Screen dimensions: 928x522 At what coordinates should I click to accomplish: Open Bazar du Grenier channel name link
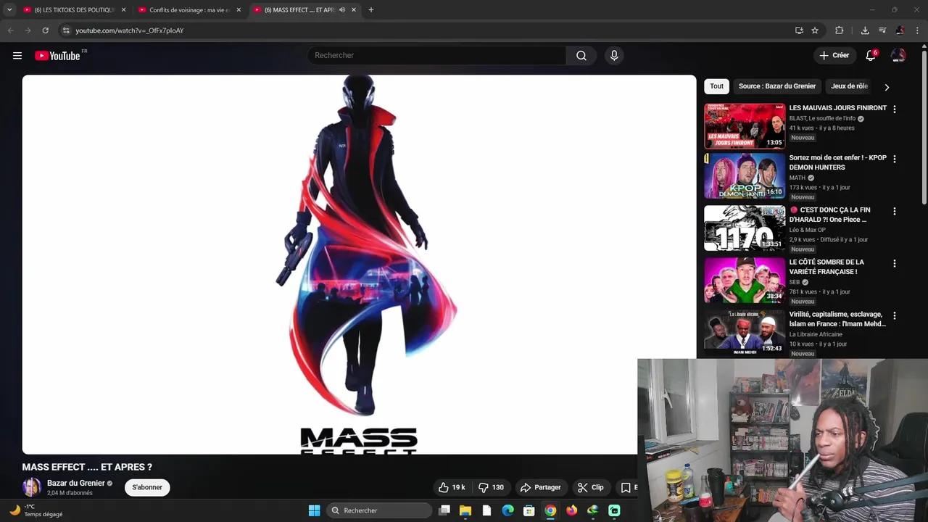point(76,483)
